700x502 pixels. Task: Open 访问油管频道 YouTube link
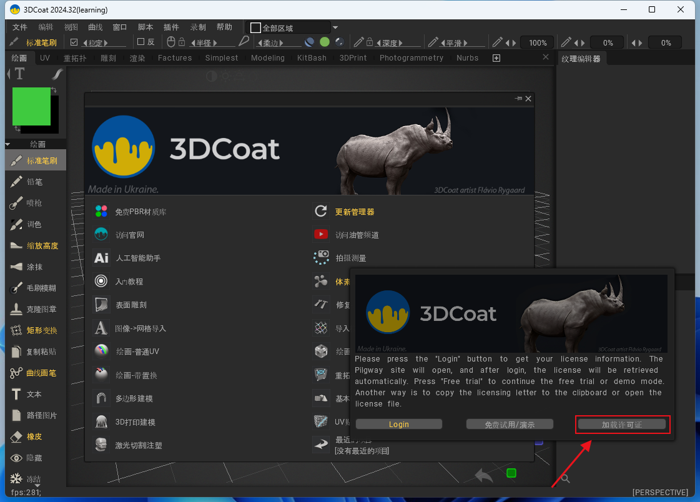click(347, 235)
